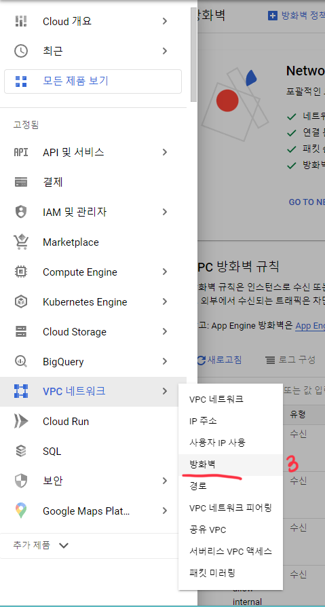Expand 최근 submenu chevron

(x=165, y=51)
